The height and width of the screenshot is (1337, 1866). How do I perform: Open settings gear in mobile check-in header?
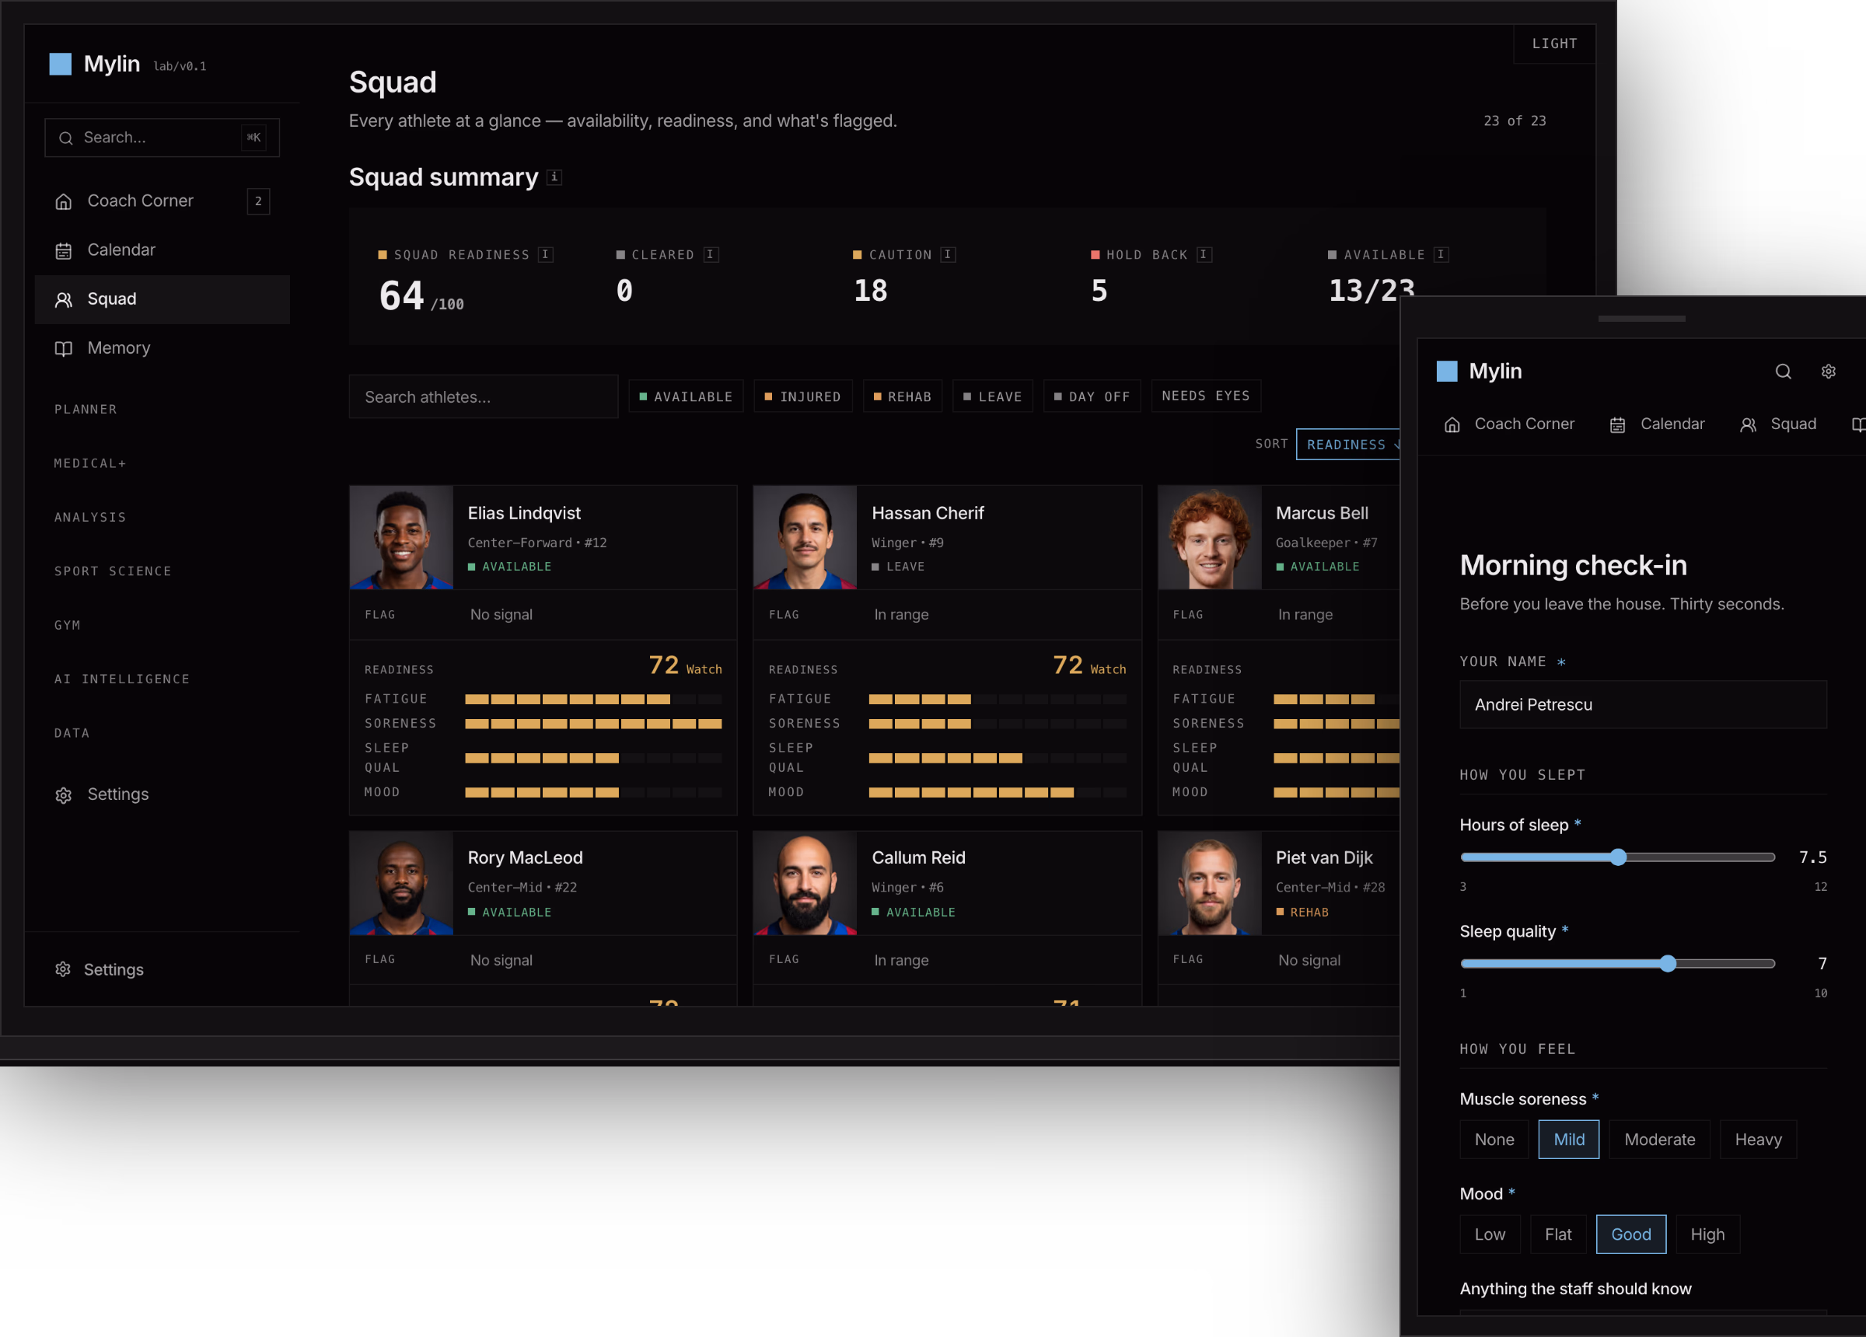pos(1828,371)
